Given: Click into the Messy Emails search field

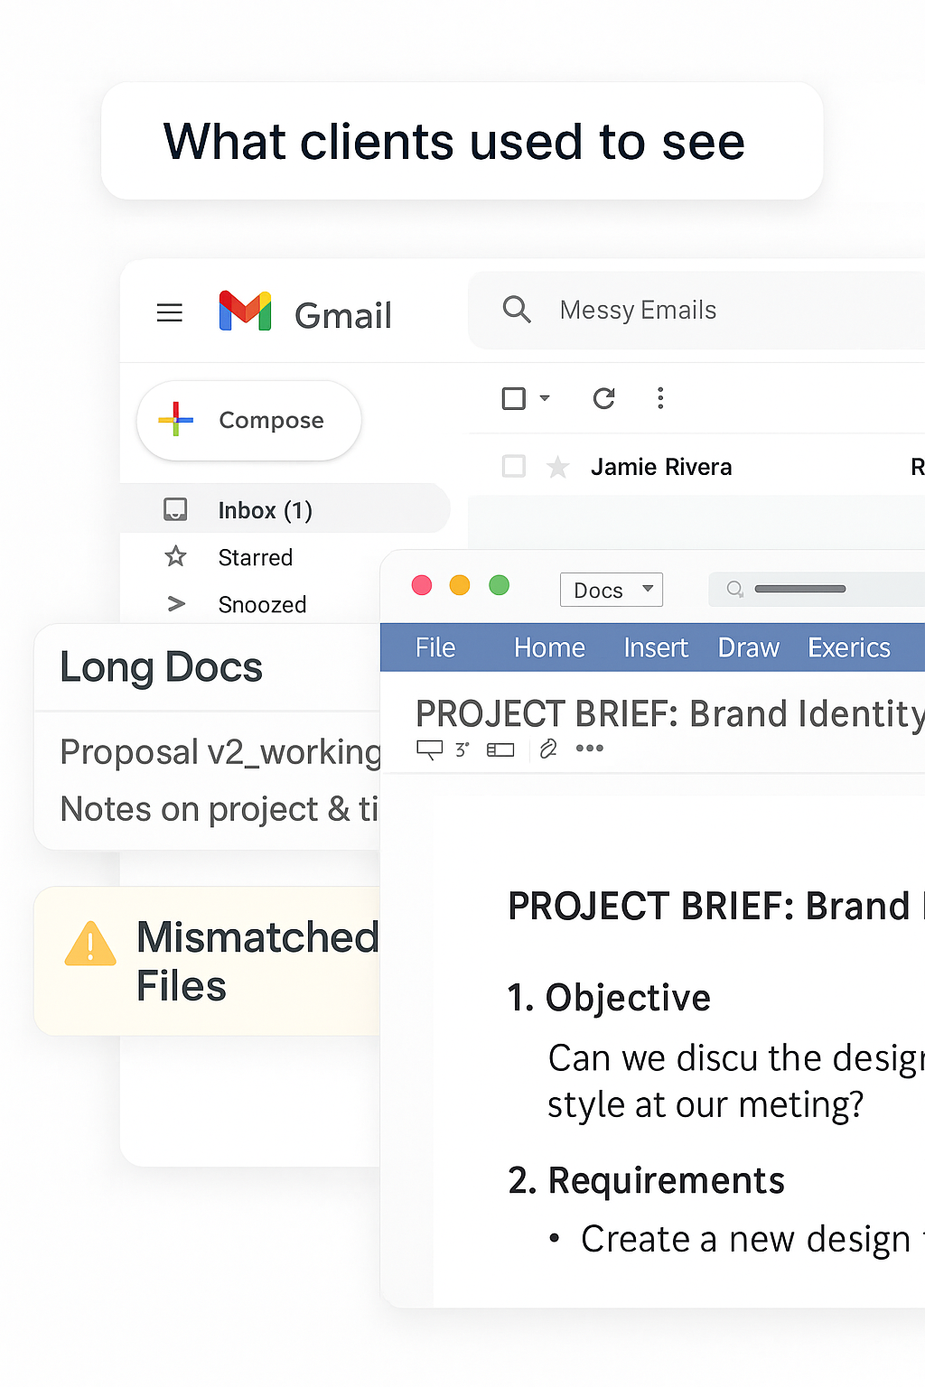Looking at the screenshot, I should tap(638, 310).
